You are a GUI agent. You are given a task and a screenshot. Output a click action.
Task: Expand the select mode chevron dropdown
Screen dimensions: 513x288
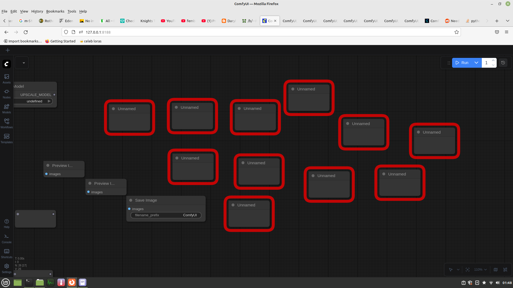tap(458, 270)
